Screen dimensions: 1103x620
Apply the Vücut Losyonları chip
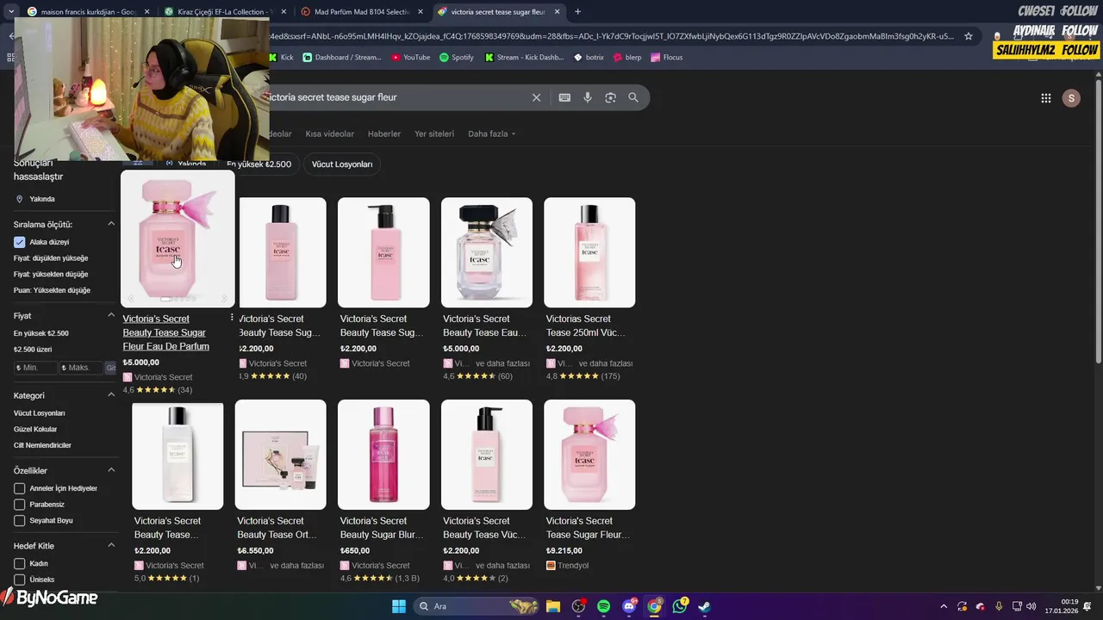[x=342, y=164]
